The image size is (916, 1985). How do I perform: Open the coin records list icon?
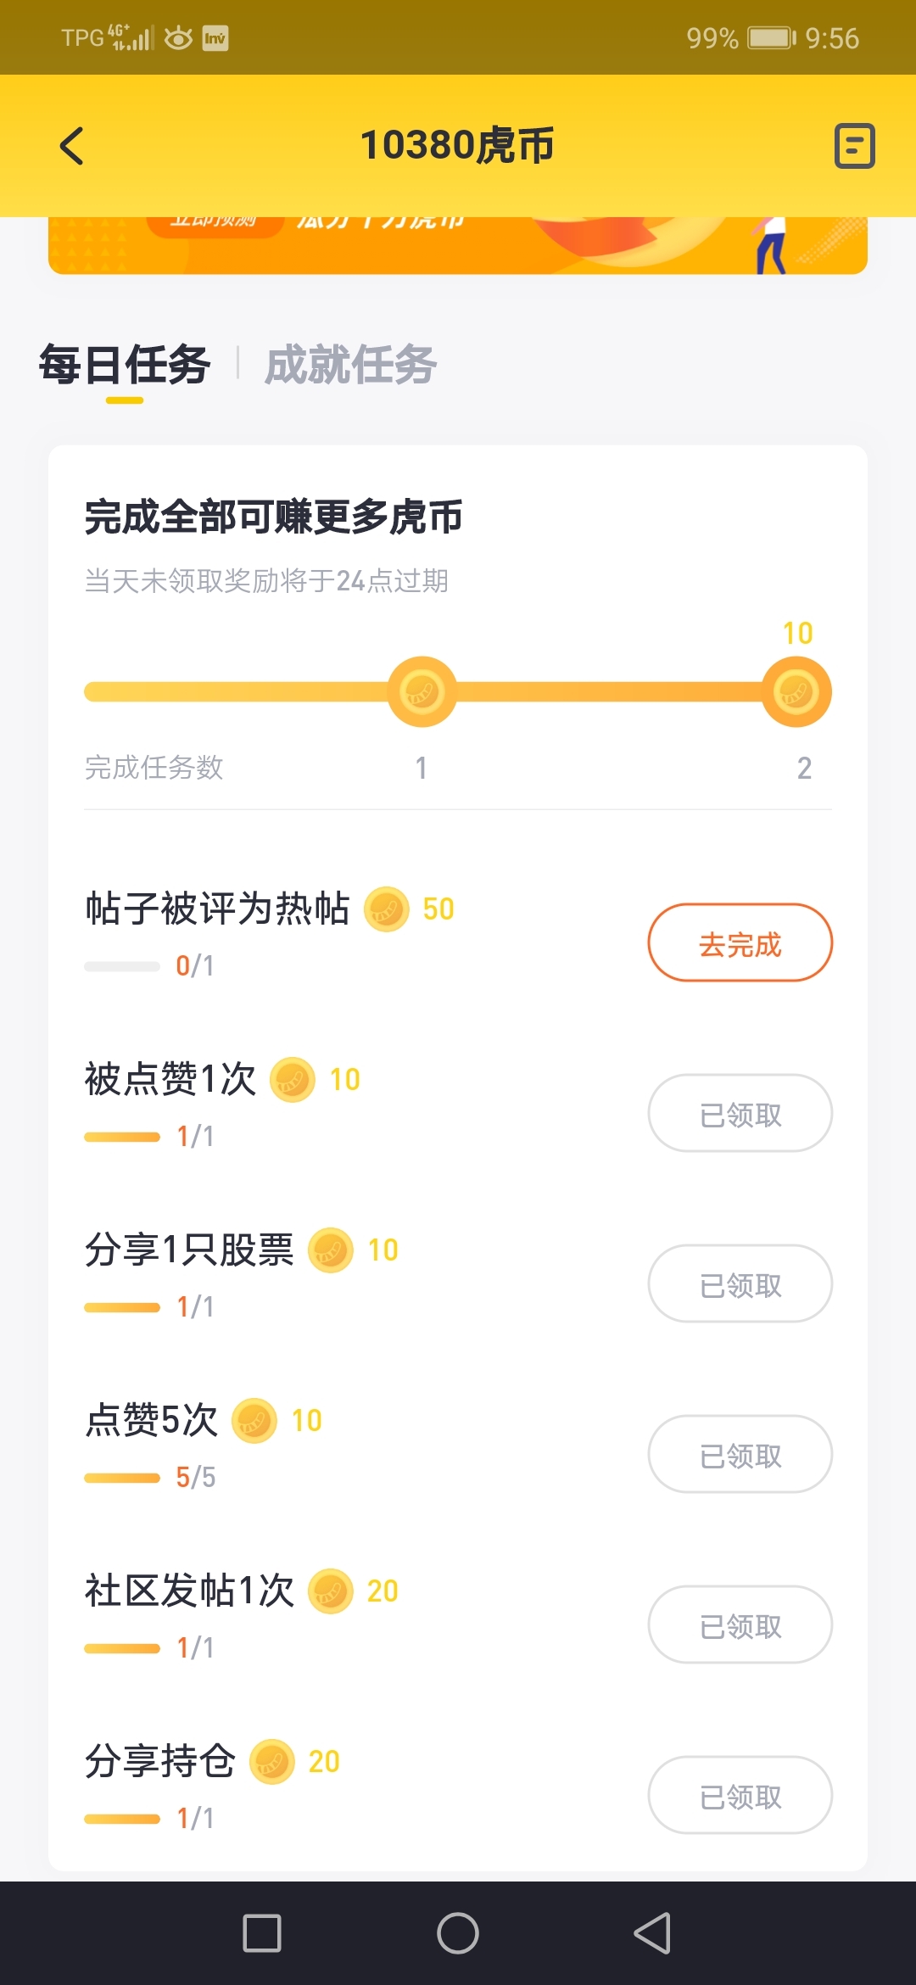click(x=854, y=146)
